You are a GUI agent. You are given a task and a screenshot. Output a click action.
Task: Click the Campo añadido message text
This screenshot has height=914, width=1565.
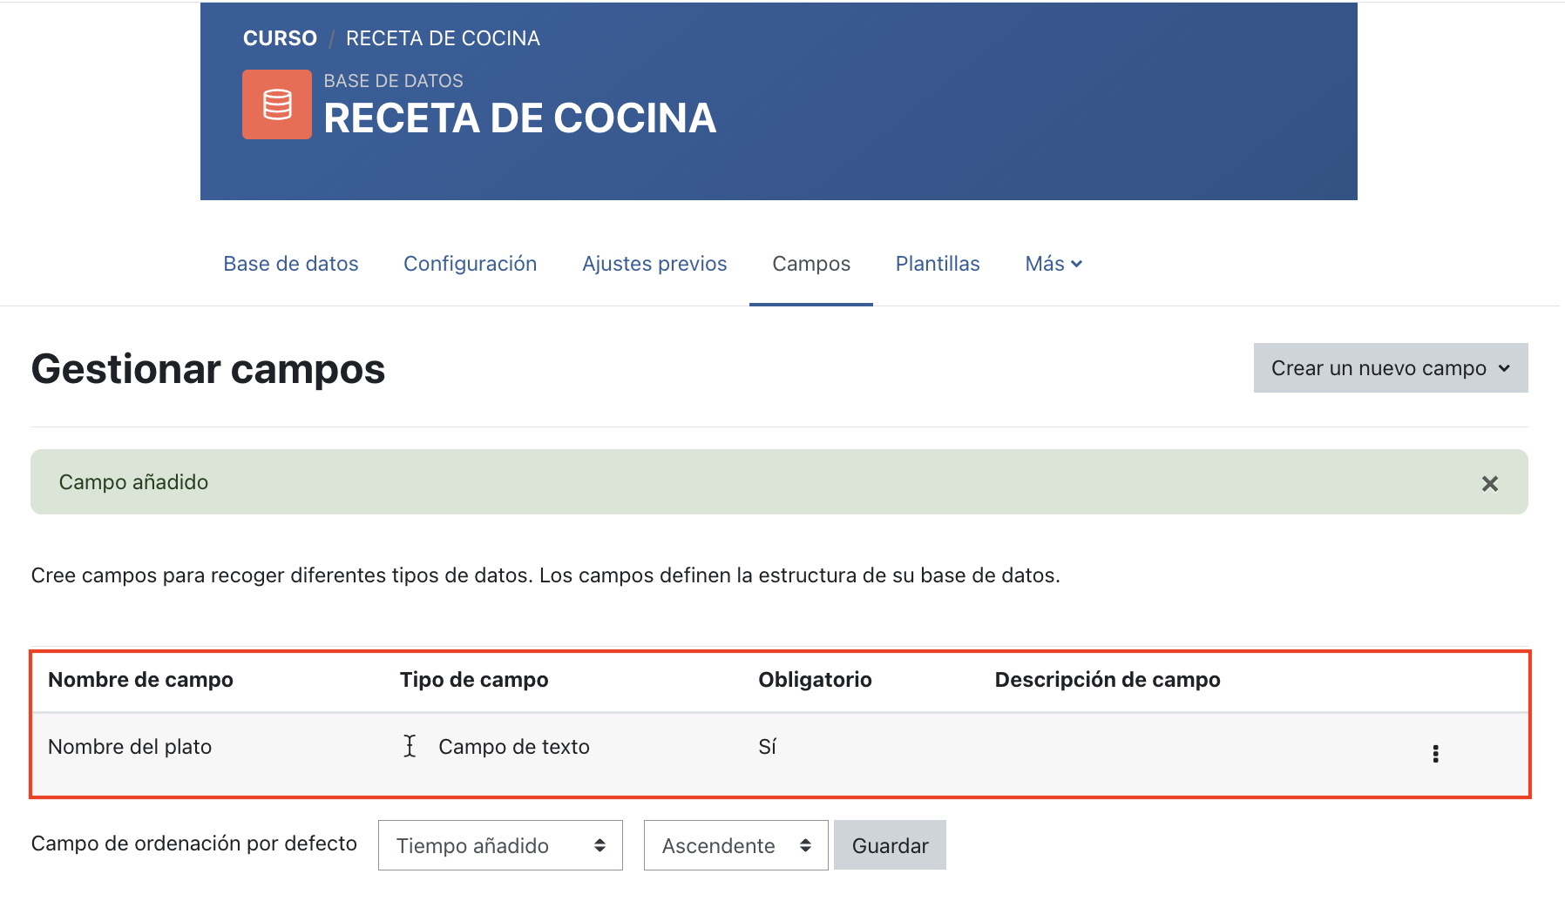coord(133,482)
